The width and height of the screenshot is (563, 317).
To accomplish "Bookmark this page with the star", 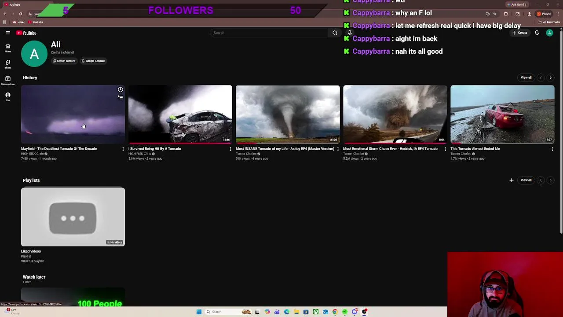I will tap(495, 14).
